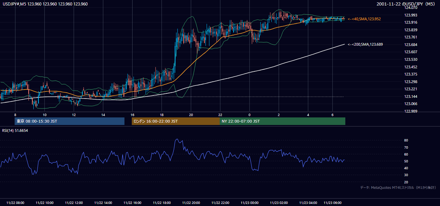Screen dimensions: 440x206
Task: Click RSI scale value 50
Action: point(406,161)
